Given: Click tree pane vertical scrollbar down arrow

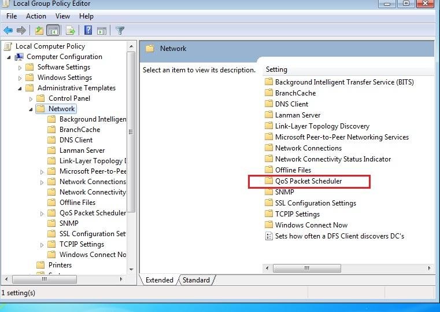Looking at the screenshot, I should point(131,270).
